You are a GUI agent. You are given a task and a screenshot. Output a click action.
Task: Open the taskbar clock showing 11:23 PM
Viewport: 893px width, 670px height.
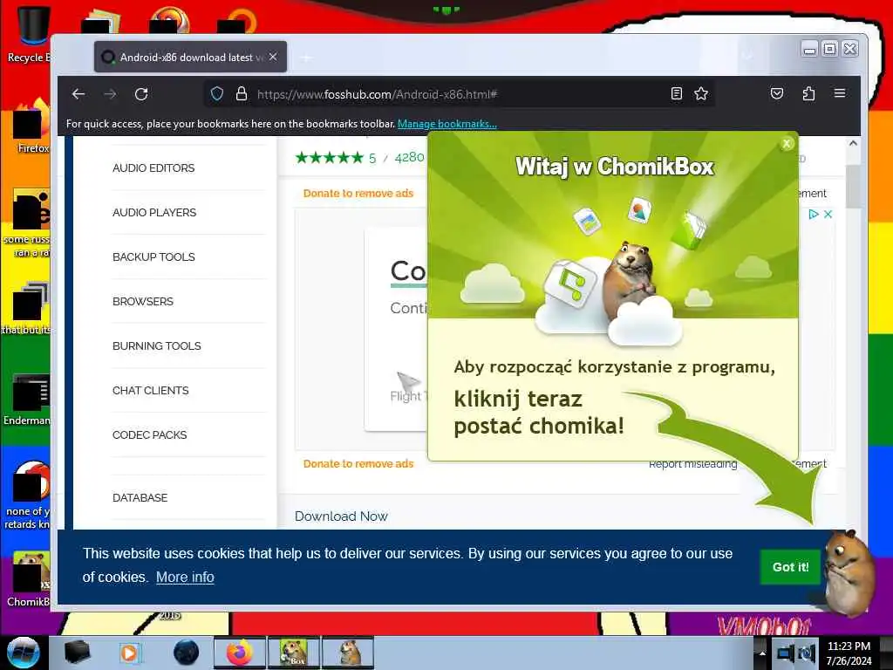849,653
